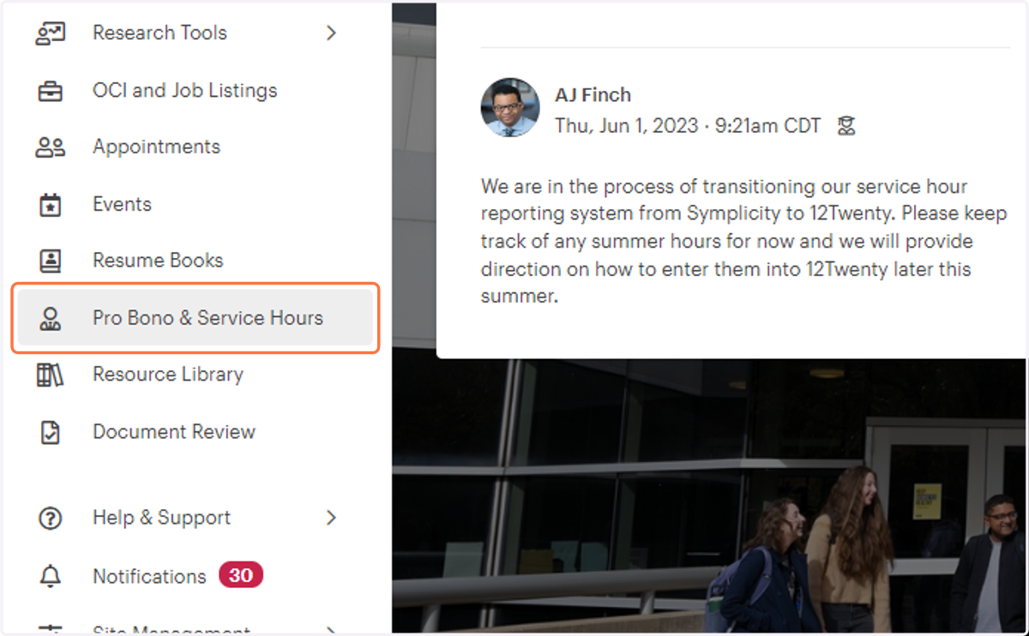The image size is (1029, 636).
Task: Click the post date Thu, Jun 1, 2023
Action: (x=627, y=126)
